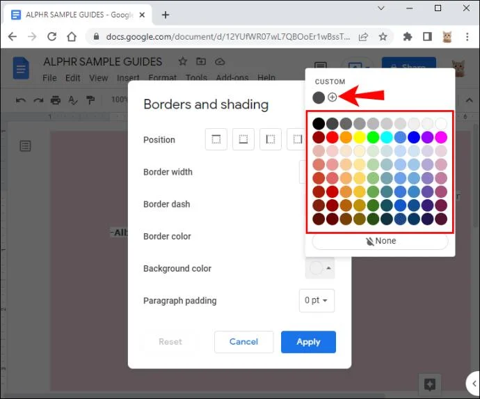Click the Share button
The image size is (480, 399).
(409, 63)
